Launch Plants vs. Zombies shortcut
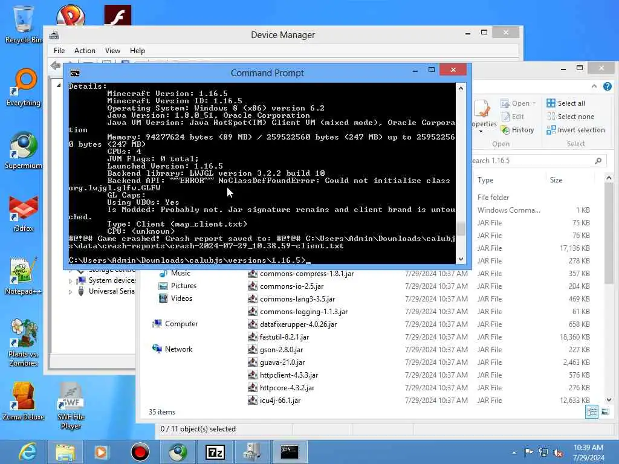The image size is (619, 464). point(24,343)
